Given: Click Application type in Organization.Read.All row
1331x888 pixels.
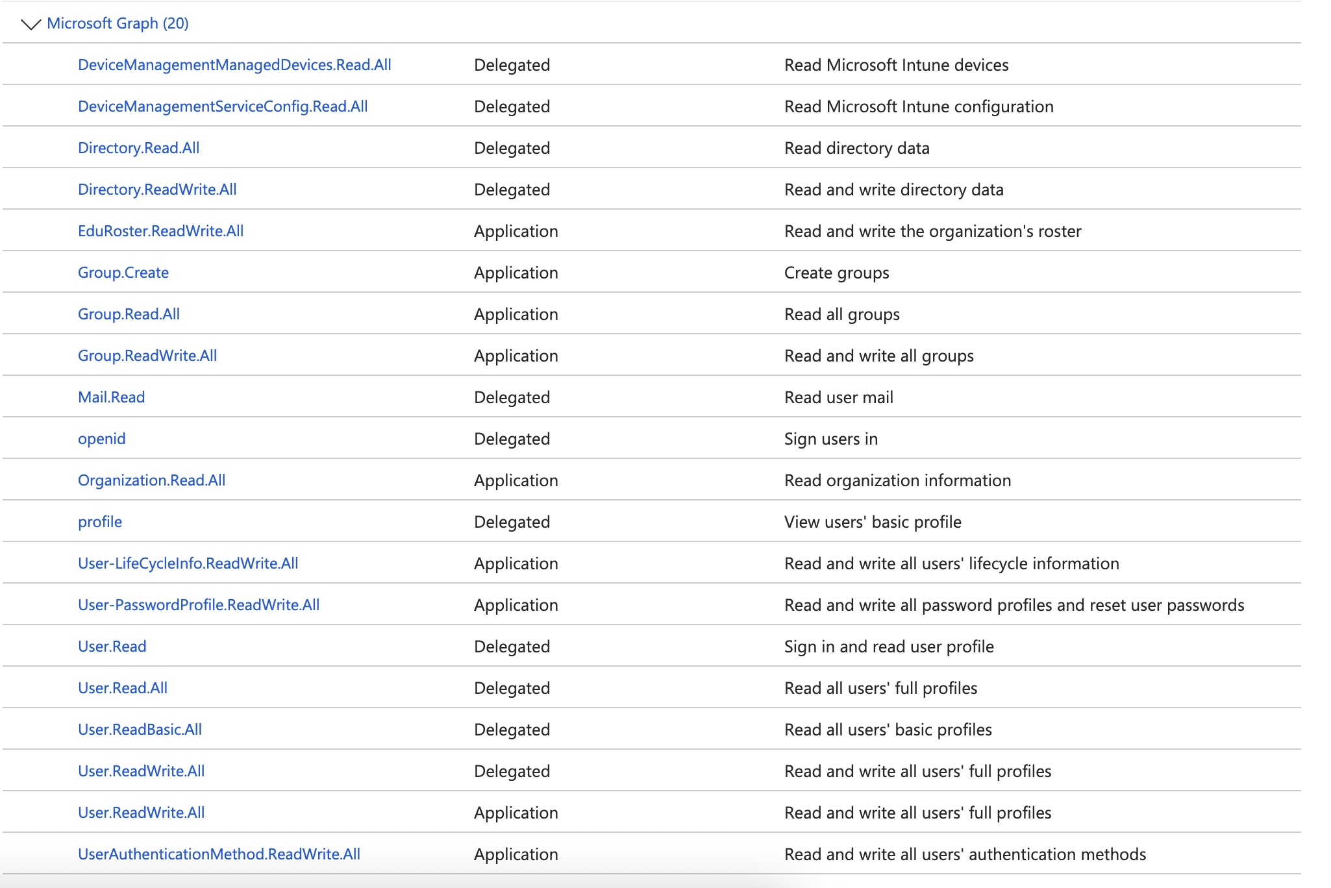Looking at the screenshot, I should [516, 480].
